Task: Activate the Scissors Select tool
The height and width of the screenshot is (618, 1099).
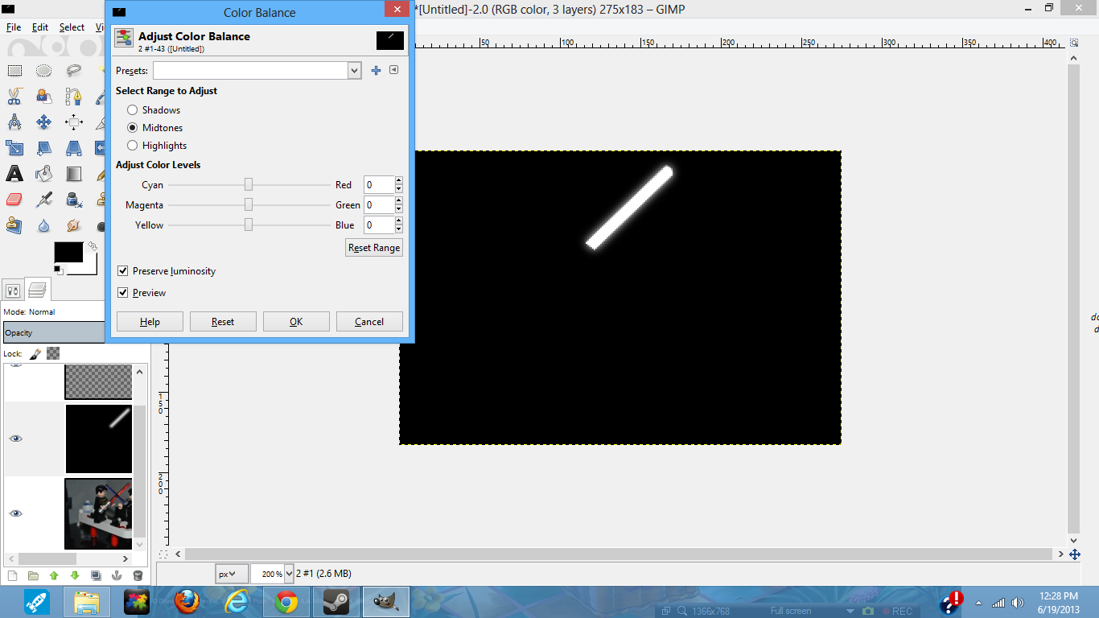Action: coord(14,97)
